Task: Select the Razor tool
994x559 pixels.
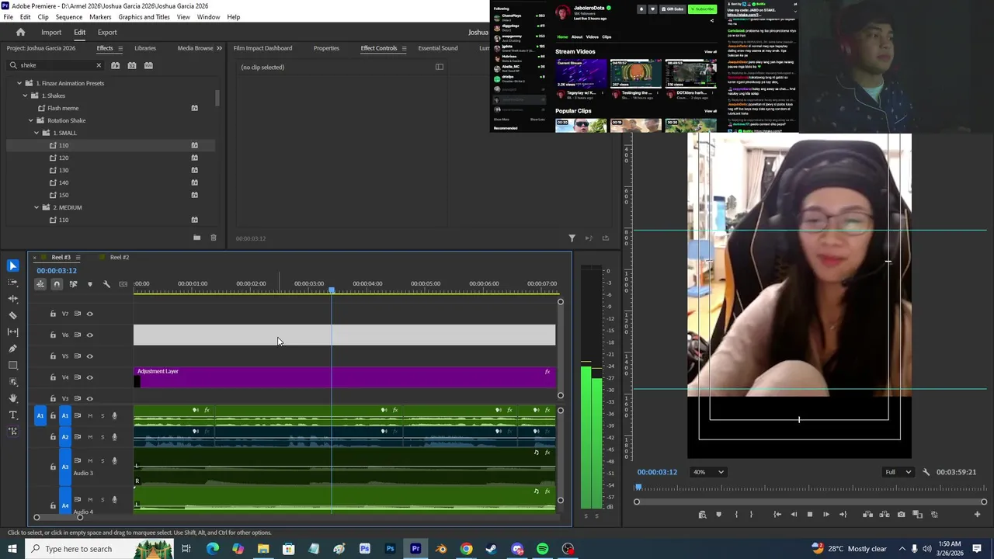Action: [12, 315]
